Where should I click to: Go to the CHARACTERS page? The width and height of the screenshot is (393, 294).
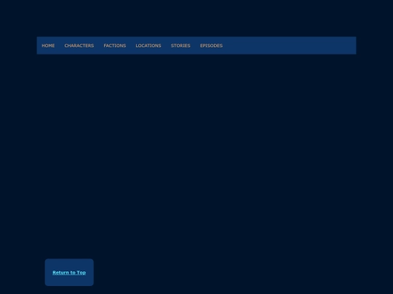coord(79,46)
